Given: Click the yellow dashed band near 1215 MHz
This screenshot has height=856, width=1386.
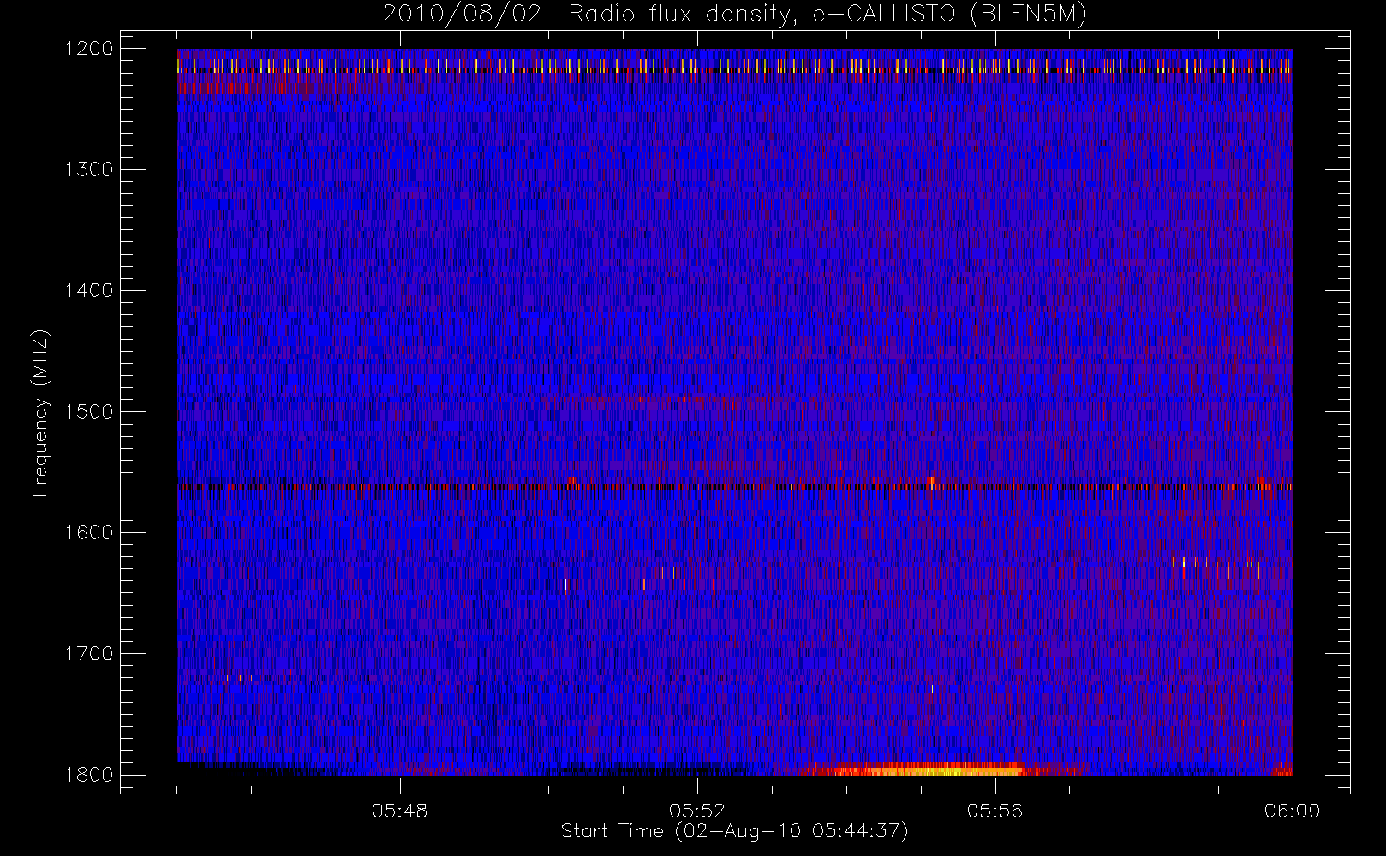Looking at the screenshot, I should click(735, 65).
